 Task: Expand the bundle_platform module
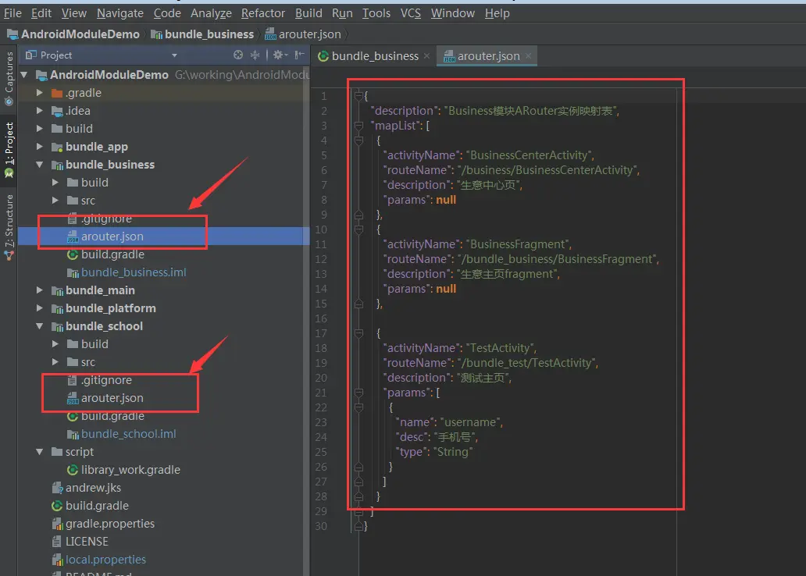point(40,308)
